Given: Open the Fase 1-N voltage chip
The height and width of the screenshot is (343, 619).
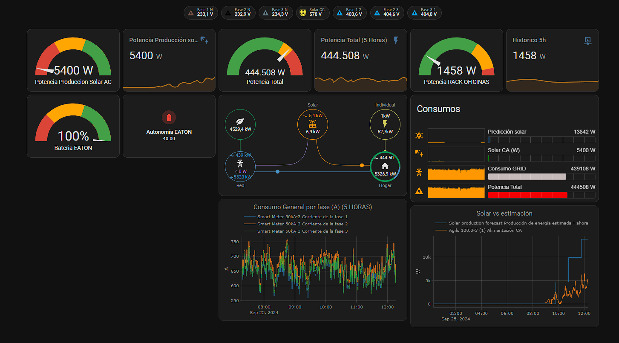Looking at the screenshot, I should coord(201,13).
